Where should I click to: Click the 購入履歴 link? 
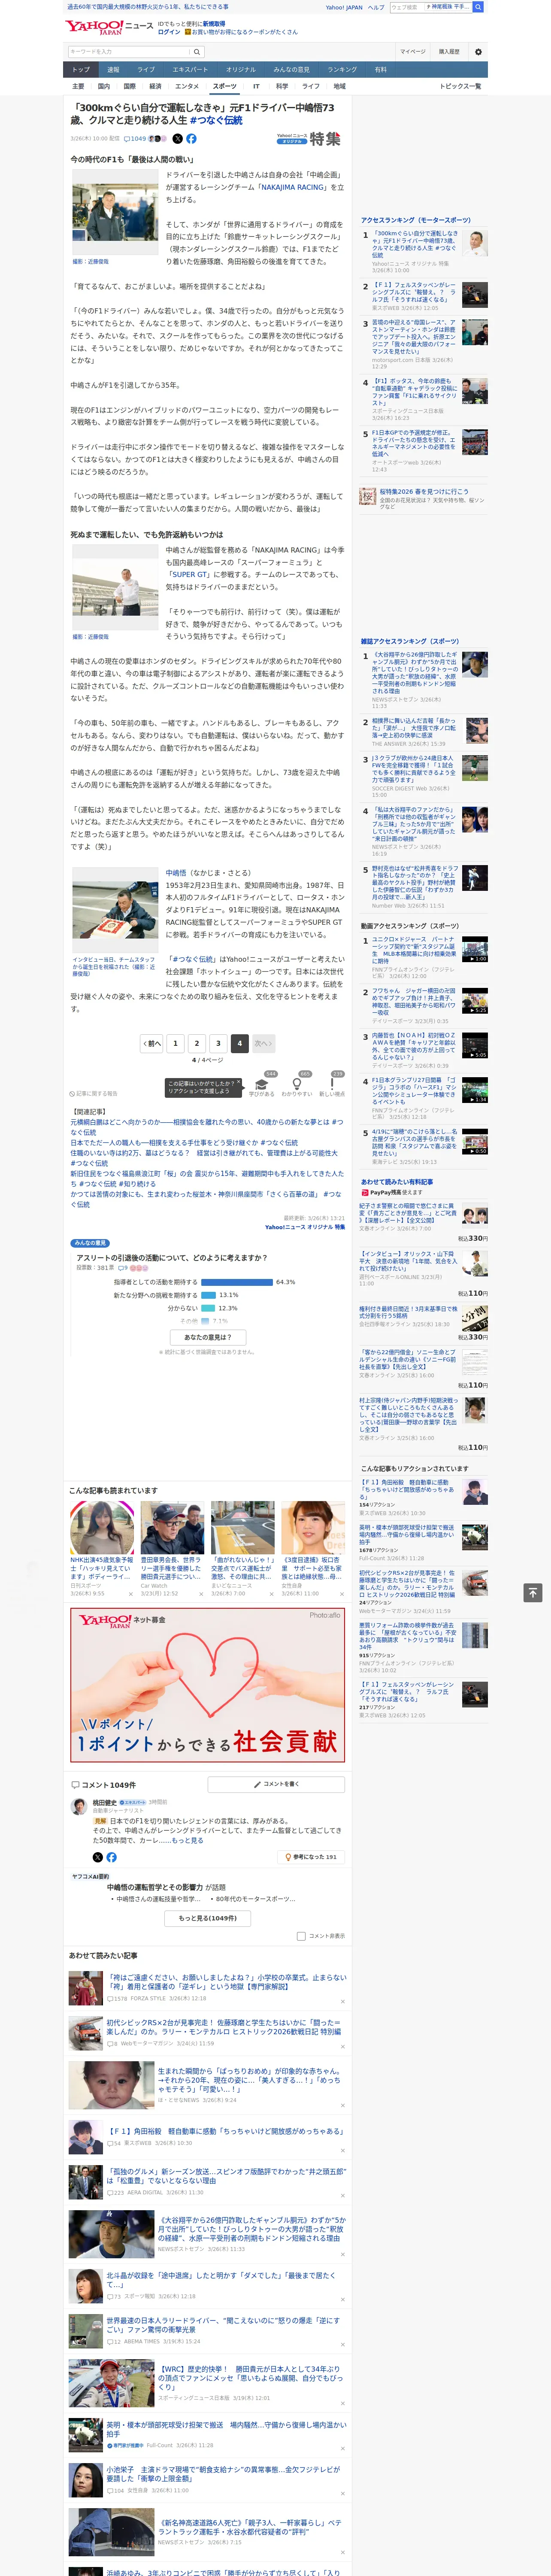click(449, 51)
